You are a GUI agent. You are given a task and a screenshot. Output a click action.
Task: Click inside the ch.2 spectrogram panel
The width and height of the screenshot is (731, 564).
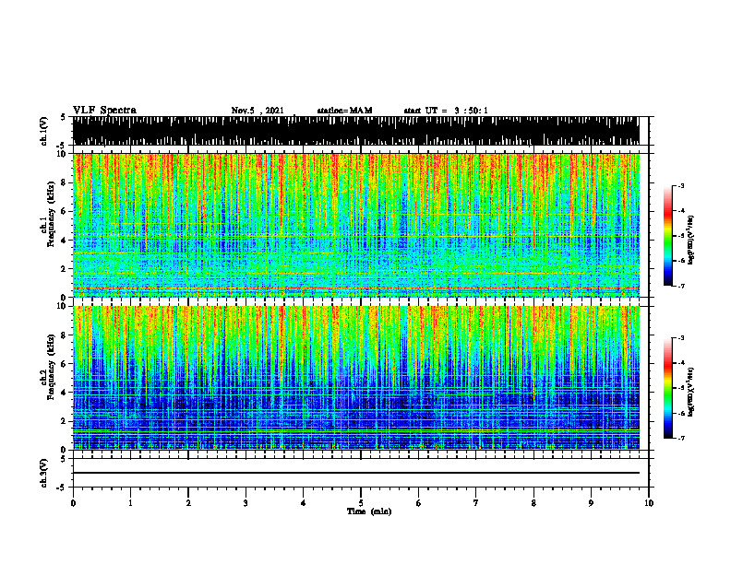click(x=355, y=378)
